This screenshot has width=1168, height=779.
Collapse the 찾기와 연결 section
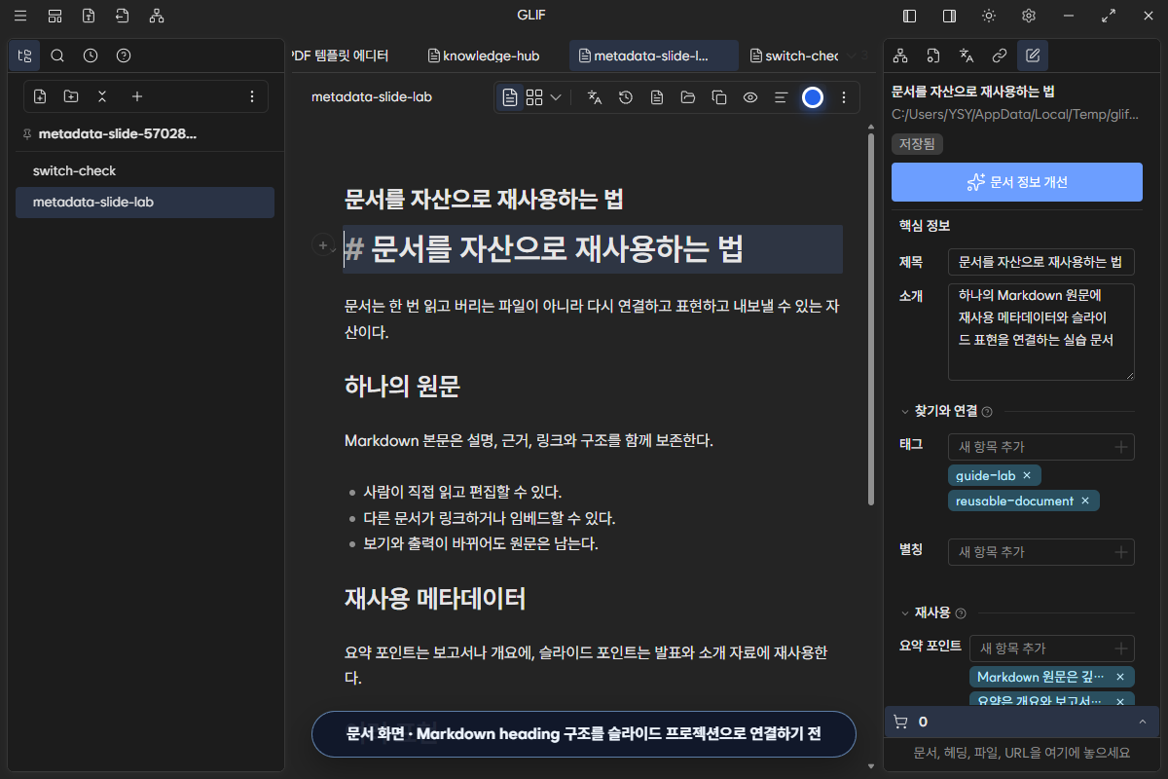coord(905,412)
